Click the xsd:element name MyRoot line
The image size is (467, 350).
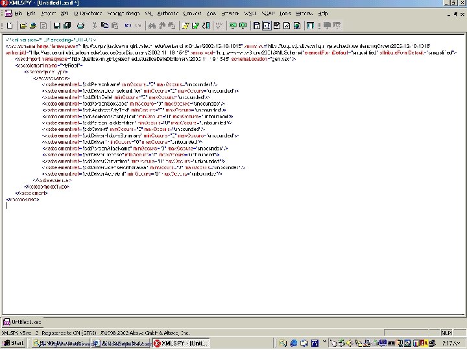(x=49, y=65)
